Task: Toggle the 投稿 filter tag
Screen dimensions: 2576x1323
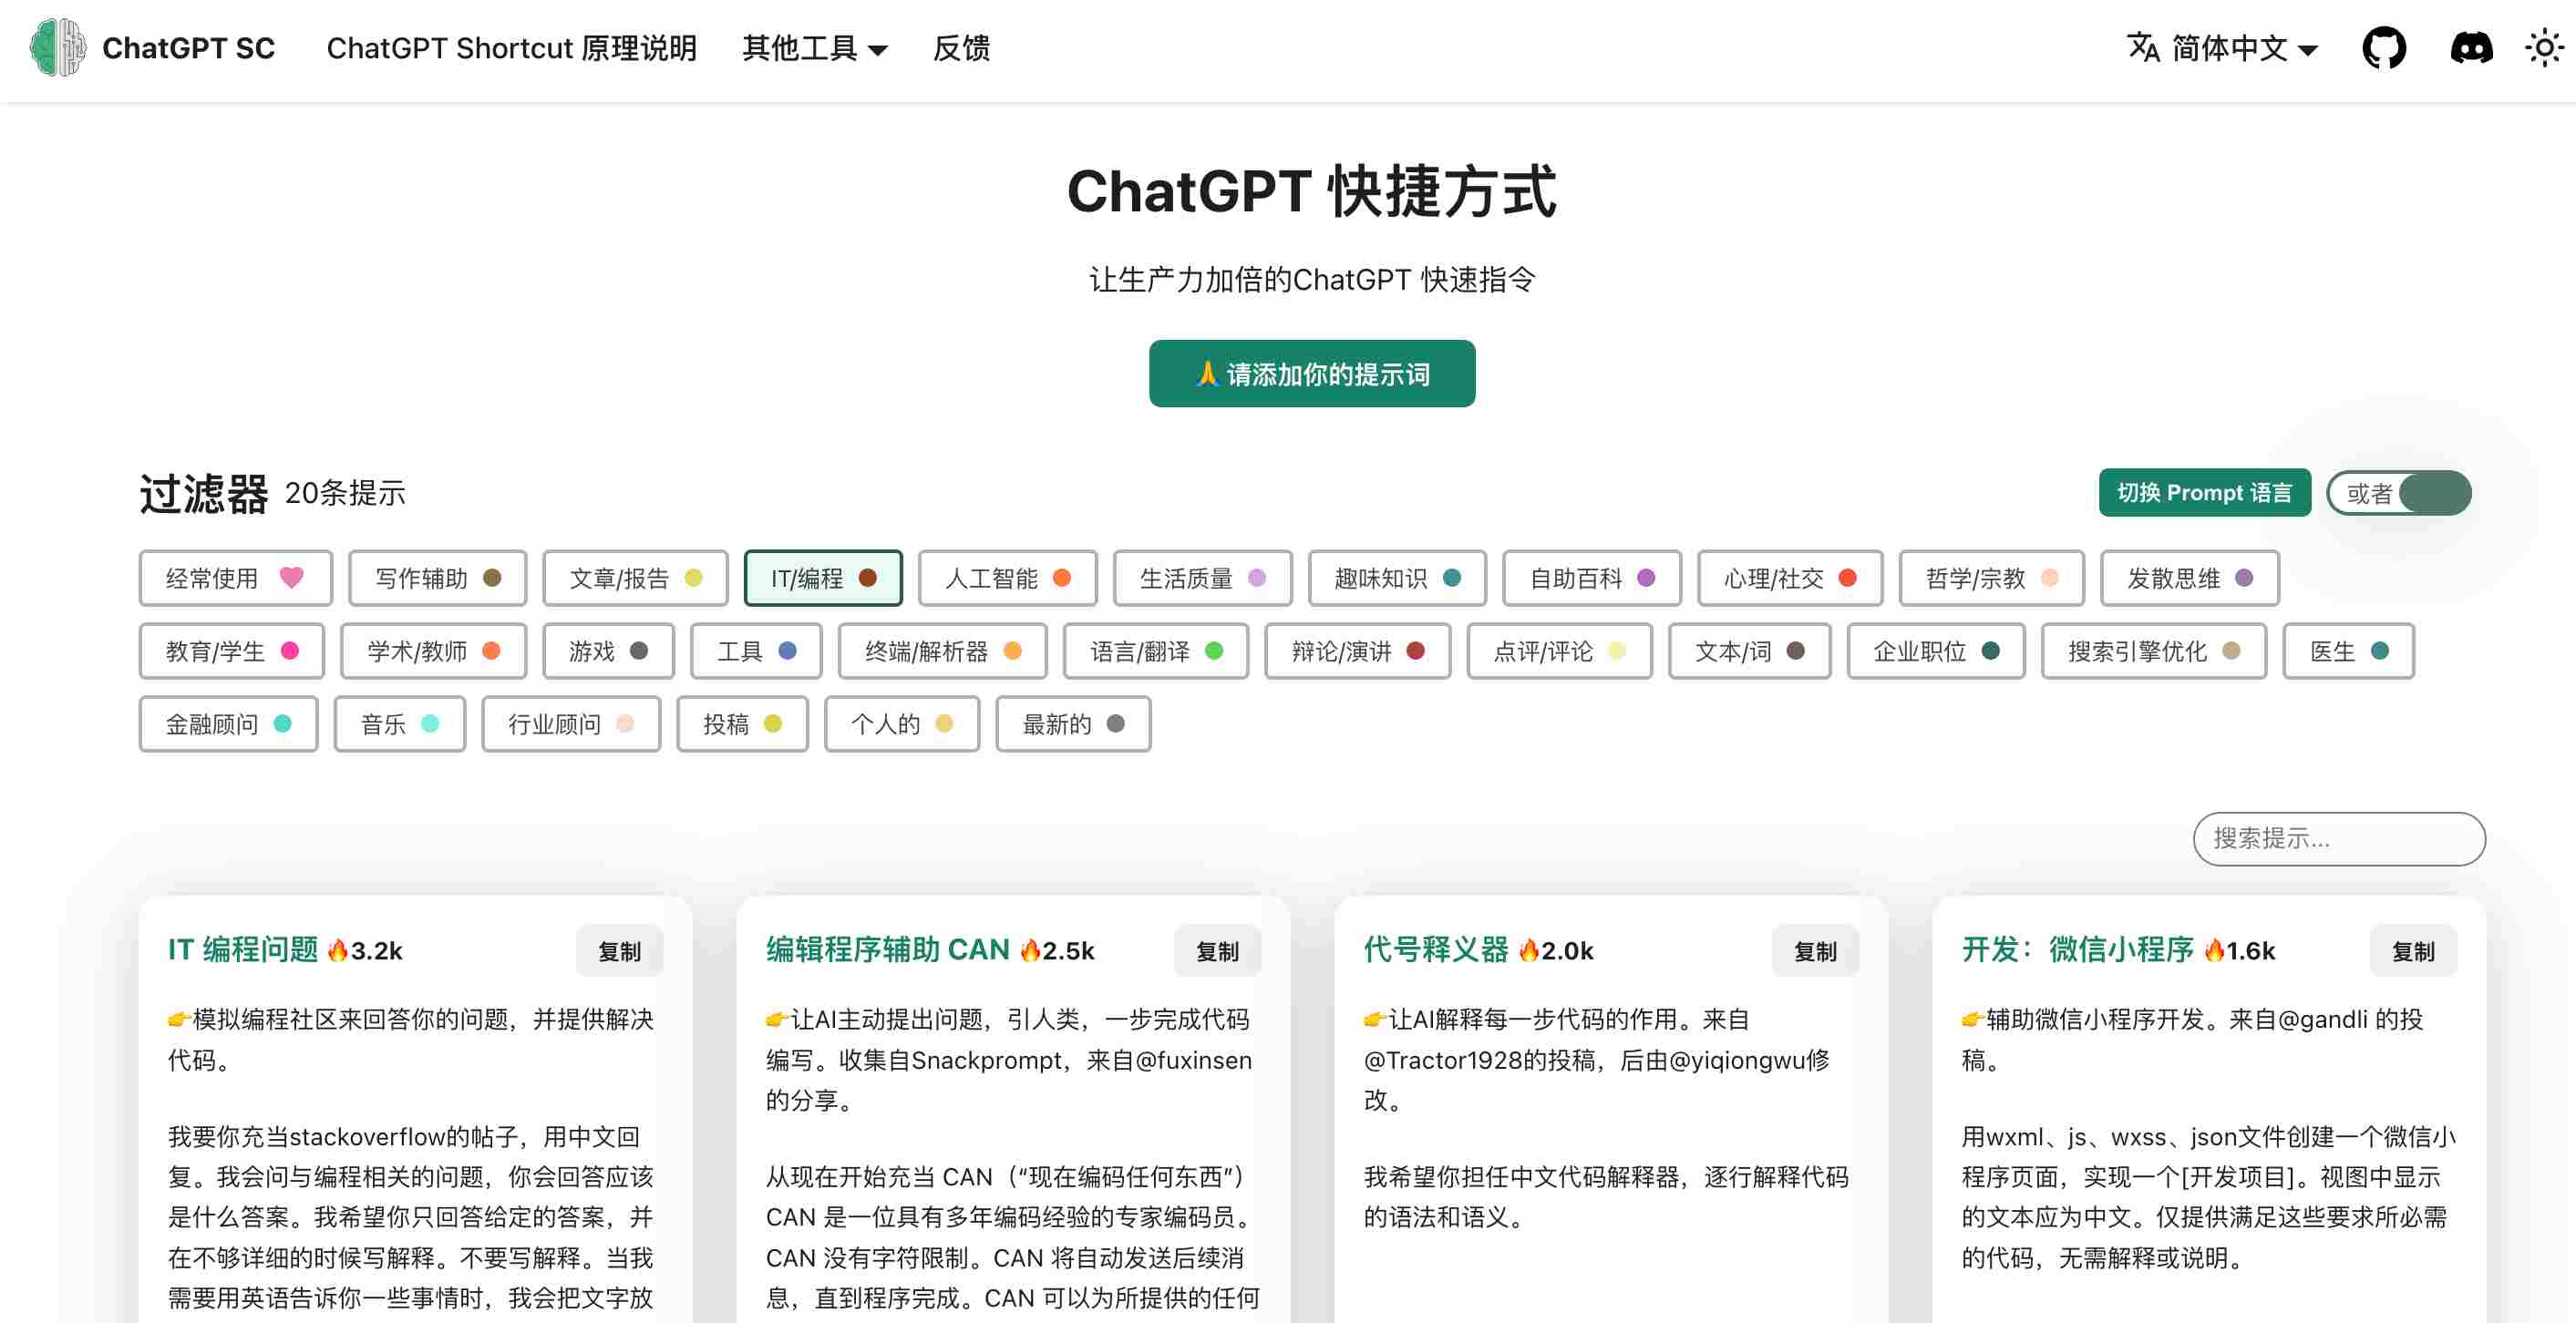Action: click(742, 723)
